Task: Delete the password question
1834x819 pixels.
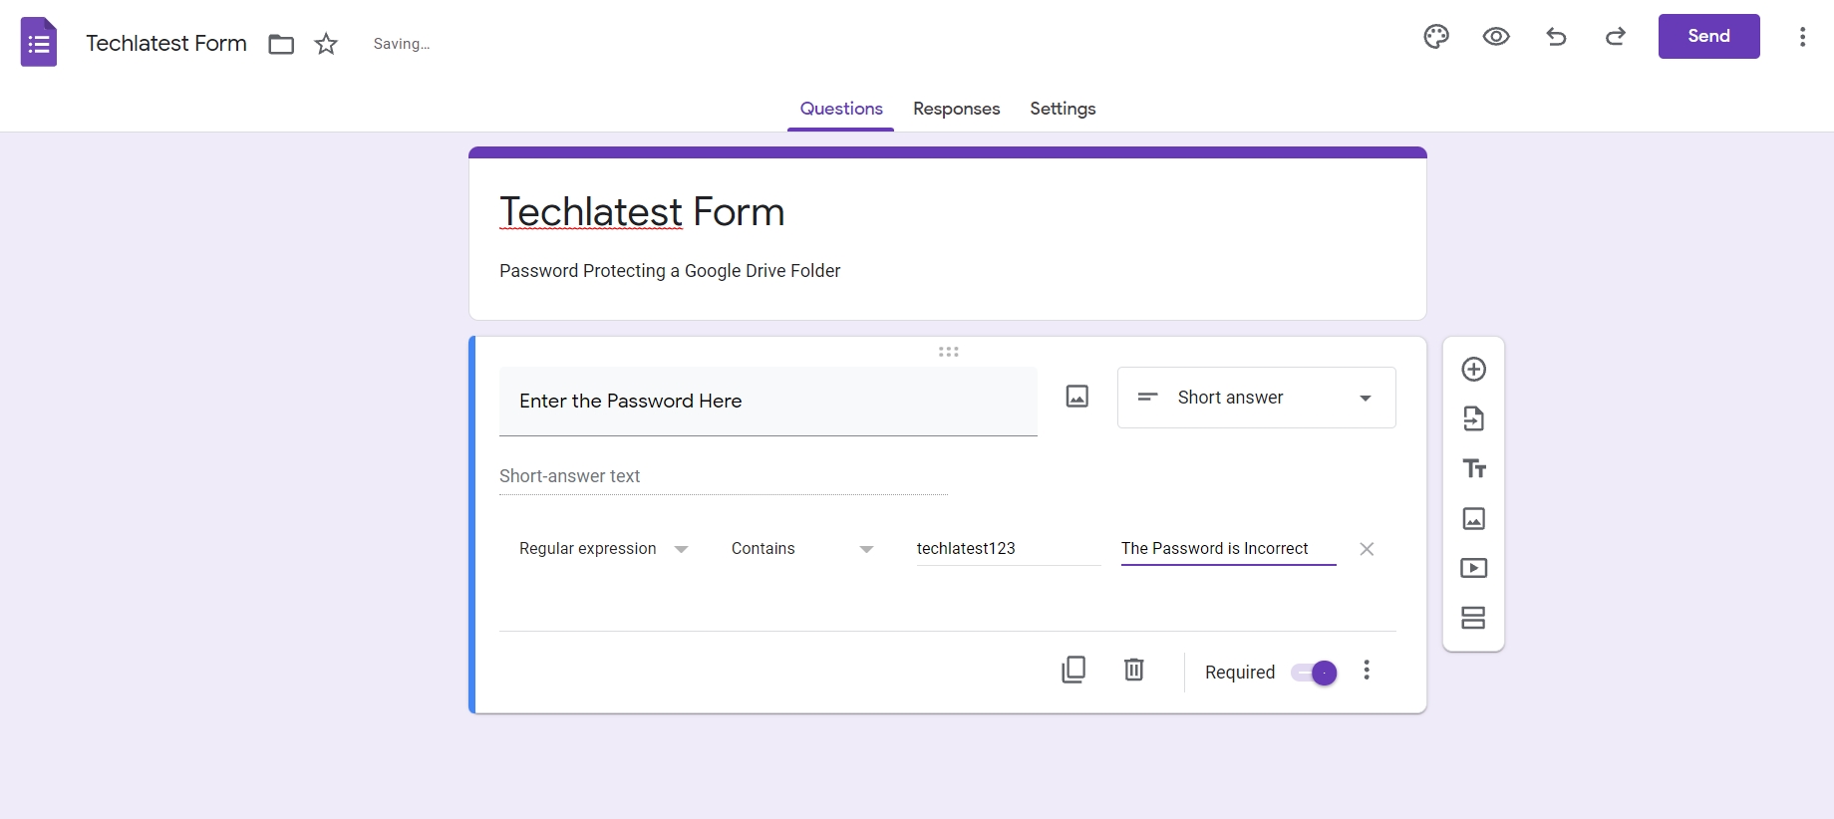Action: pyautogui.click(x=1134, y=670)
